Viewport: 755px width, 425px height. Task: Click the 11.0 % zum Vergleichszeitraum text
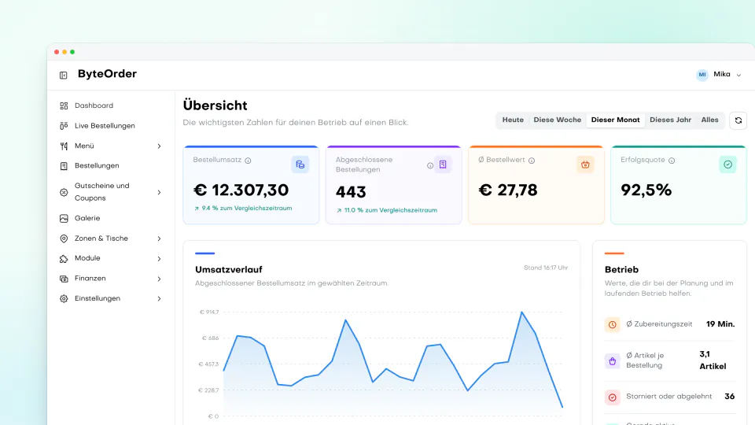[x=391, y=210]
